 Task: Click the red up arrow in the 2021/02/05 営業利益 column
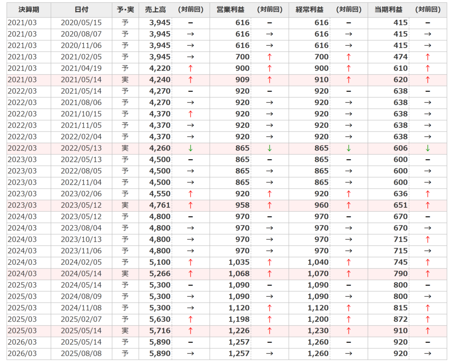[x=269, y=57]
